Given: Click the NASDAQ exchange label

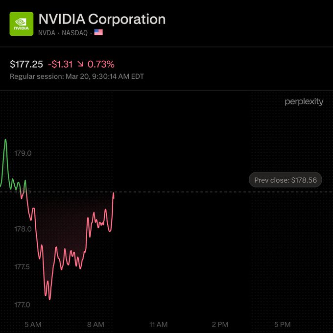Looking at the screenshot, I should (75, 33).
